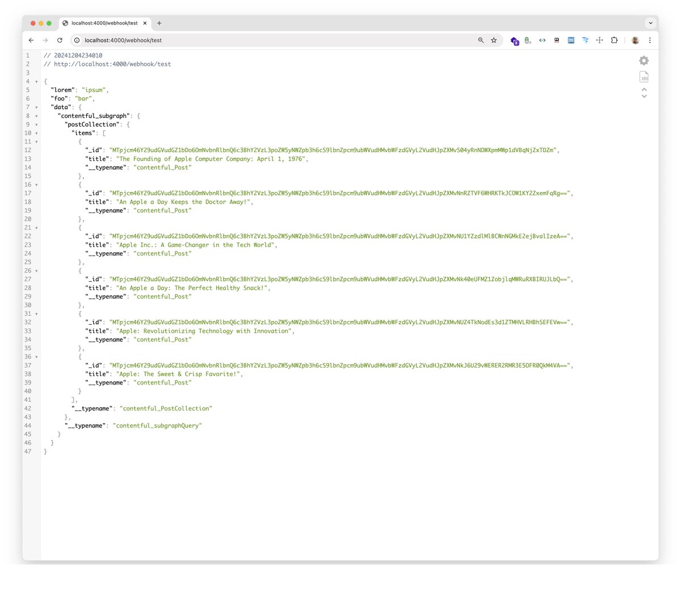Viewport: 681px width, 590px height.
Task: Open a new browser tab
Action: pyautogui.click(x=159, y=23)
